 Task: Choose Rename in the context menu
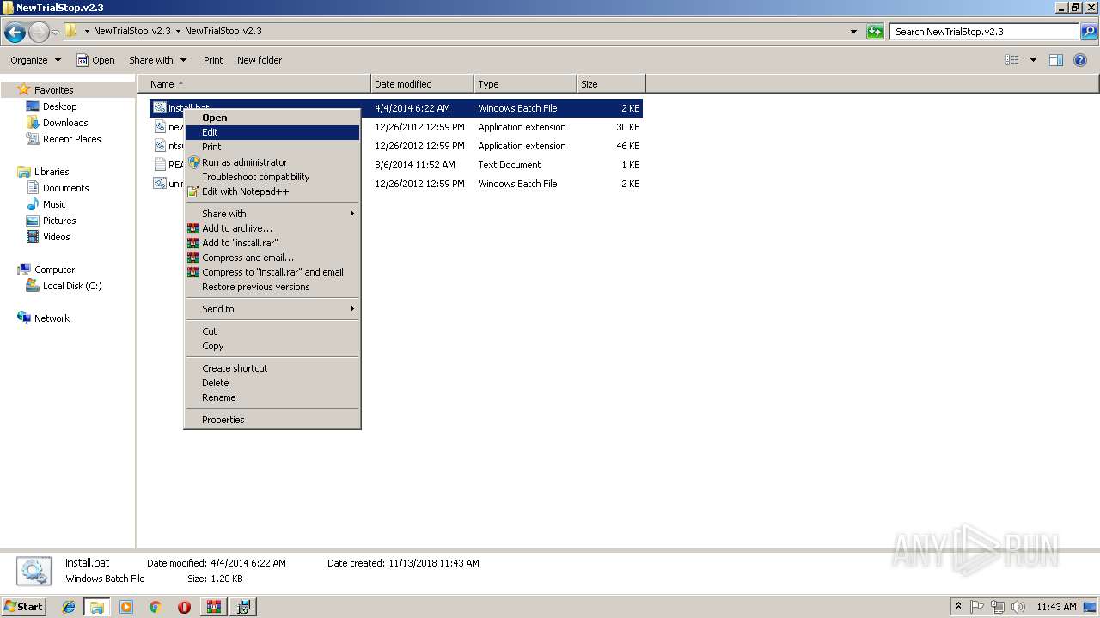[x=272, y=397]
